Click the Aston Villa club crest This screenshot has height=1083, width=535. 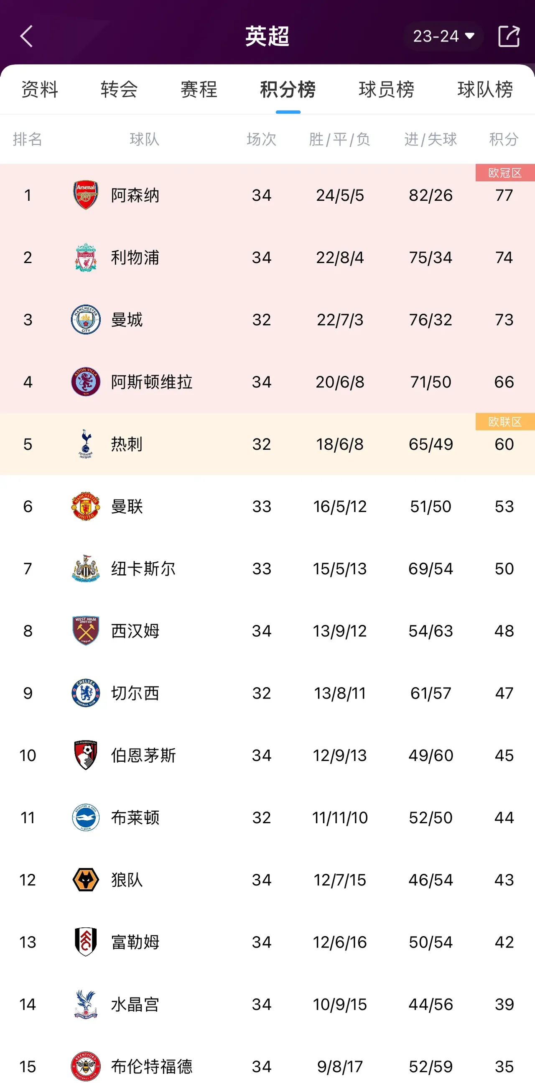point(85,382)
